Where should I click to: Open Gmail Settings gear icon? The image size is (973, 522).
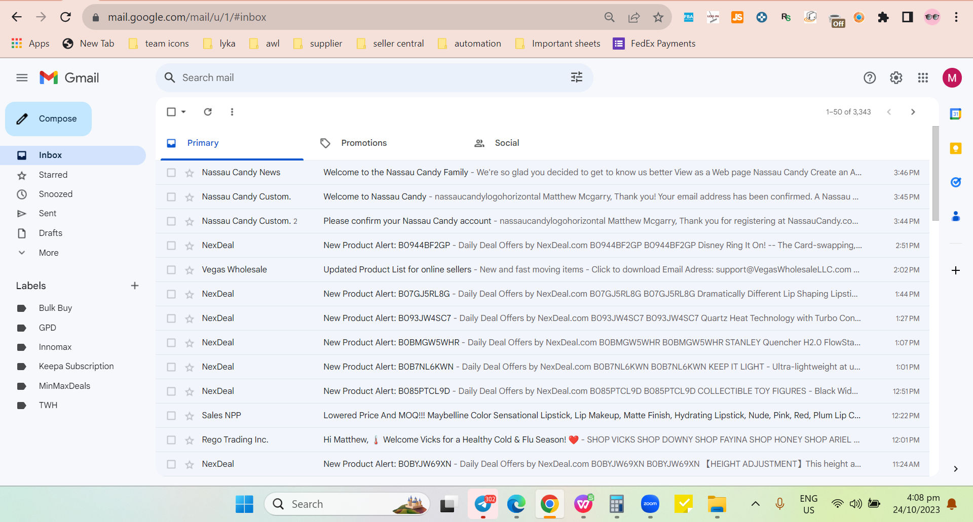tap(896, 77)
